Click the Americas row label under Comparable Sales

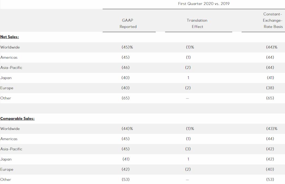[x=9, y=139]
